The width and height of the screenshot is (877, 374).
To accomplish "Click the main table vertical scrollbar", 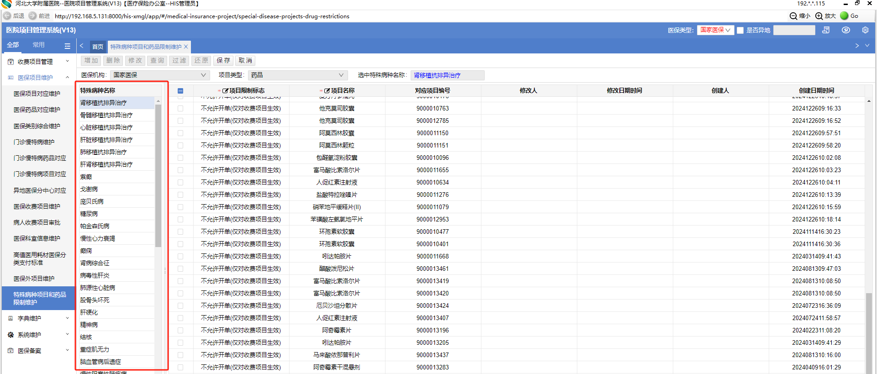I will coord(869,332).
